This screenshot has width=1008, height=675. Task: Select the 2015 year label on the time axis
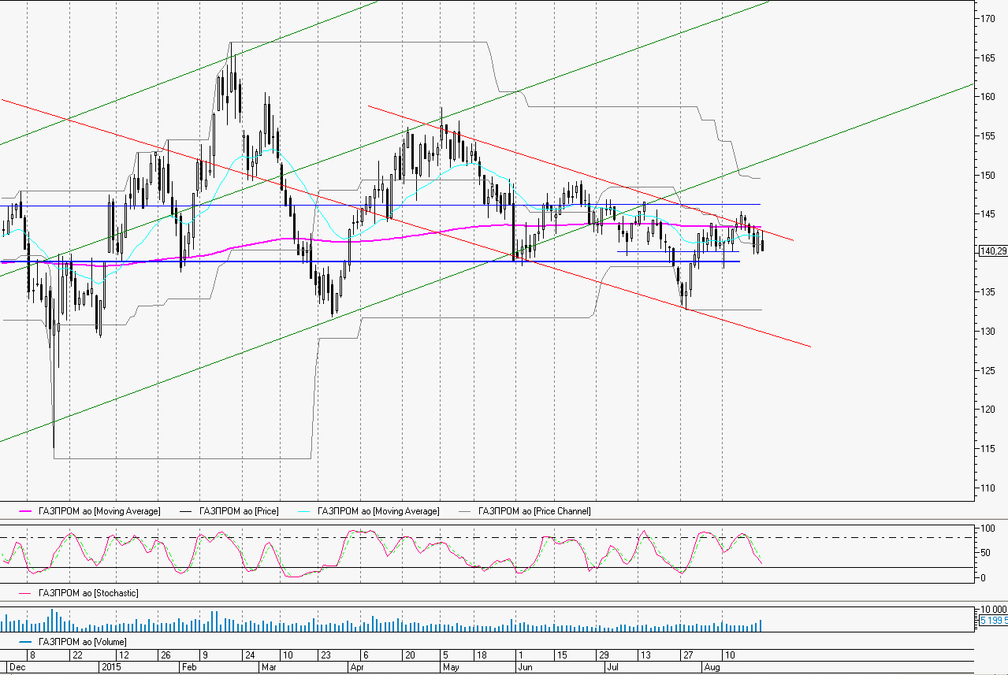tap(111, 666)
